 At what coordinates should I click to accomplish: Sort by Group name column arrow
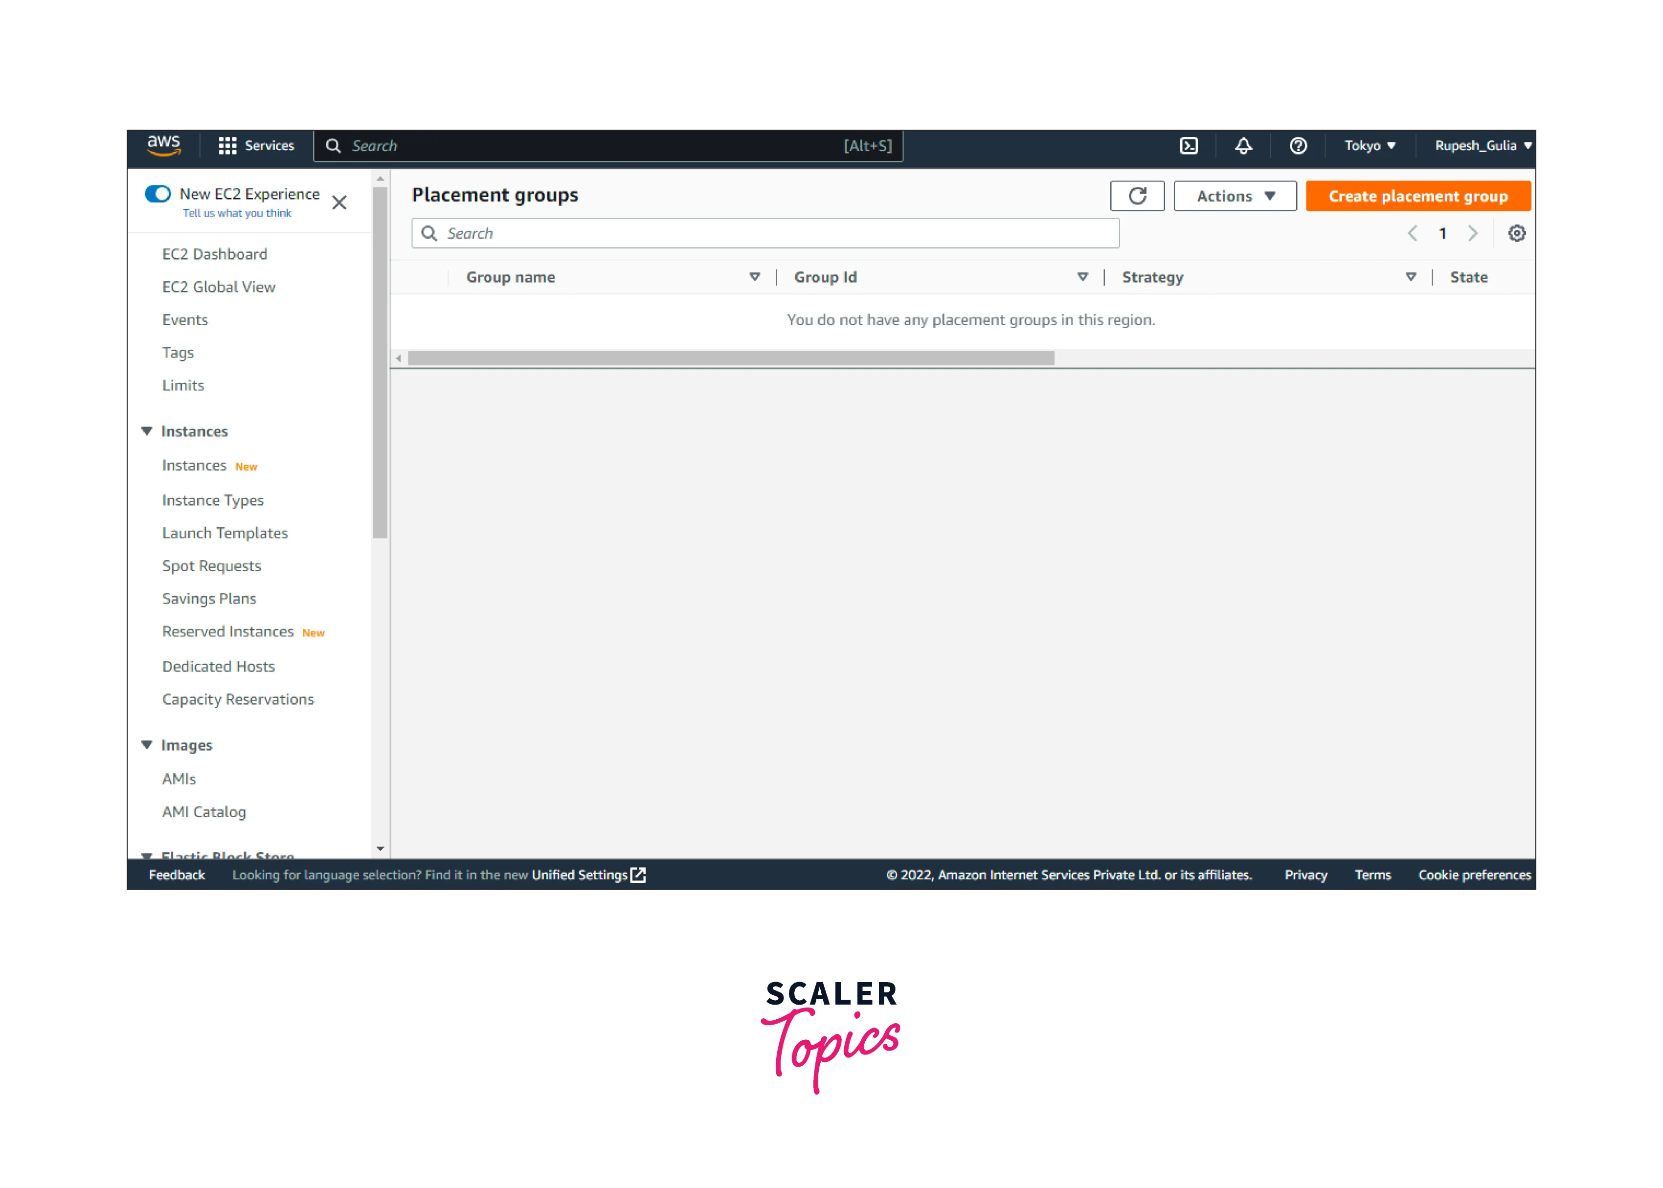click(754, 277)
